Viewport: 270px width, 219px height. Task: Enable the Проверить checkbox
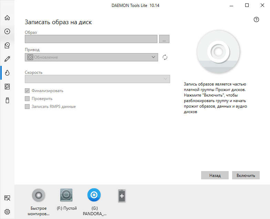pyautogui.click(x=27, y=99)
